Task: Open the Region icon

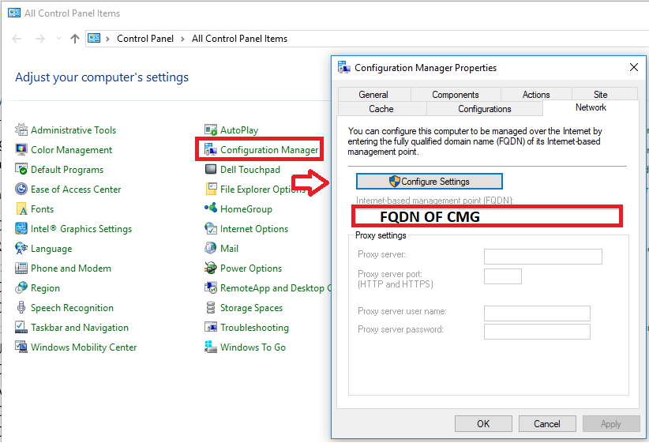Action: (21, 287)
